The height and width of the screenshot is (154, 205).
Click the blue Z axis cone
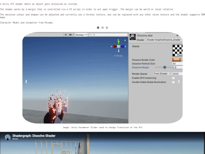pos(122,46)
